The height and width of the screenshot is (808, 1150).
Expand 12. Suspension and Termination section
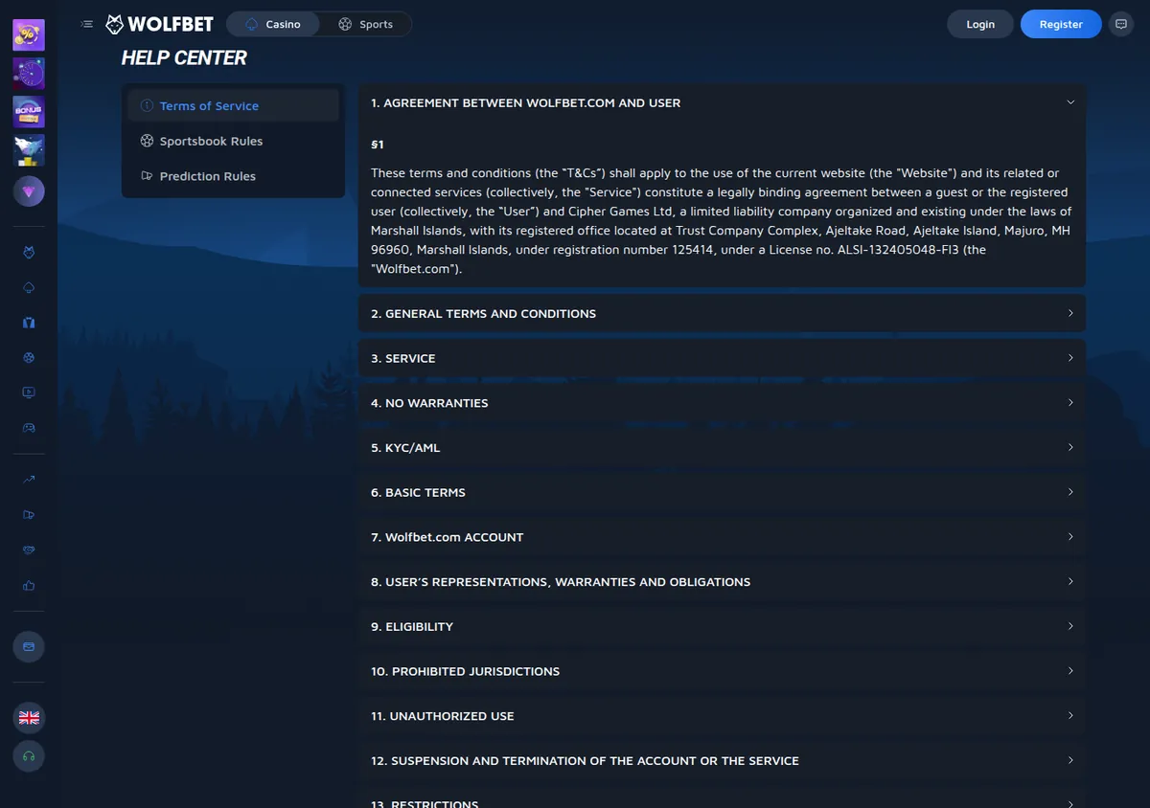coord(722,760)
